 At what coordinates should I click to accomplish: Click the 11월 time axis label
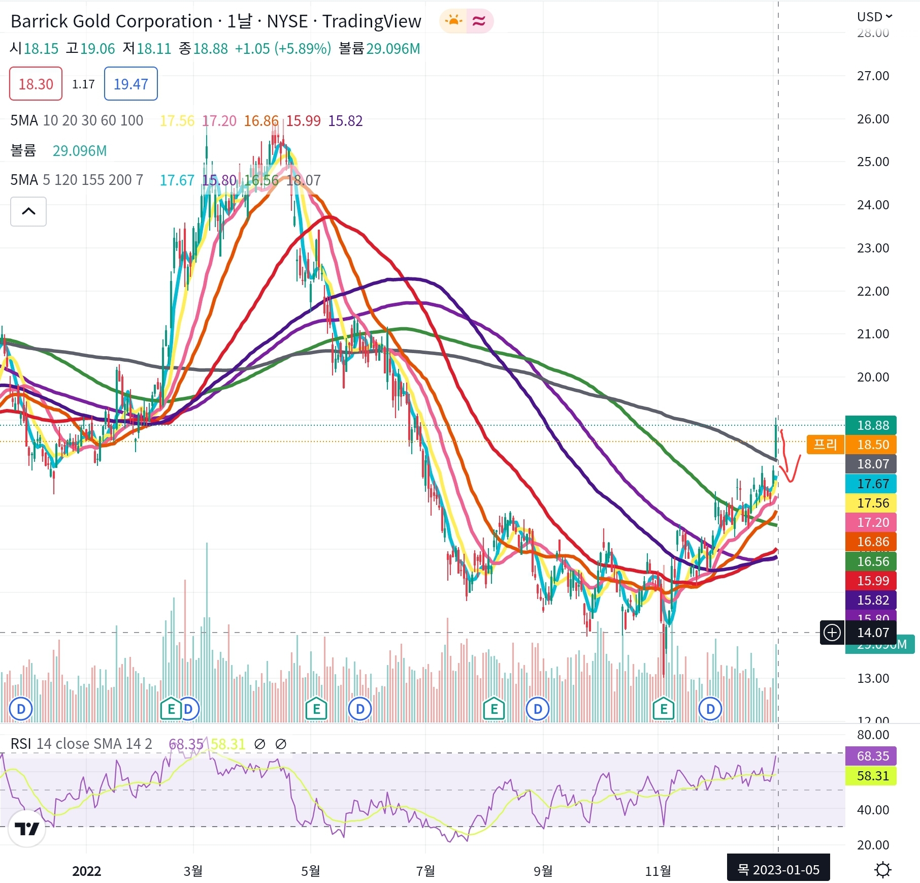point(658,871)
